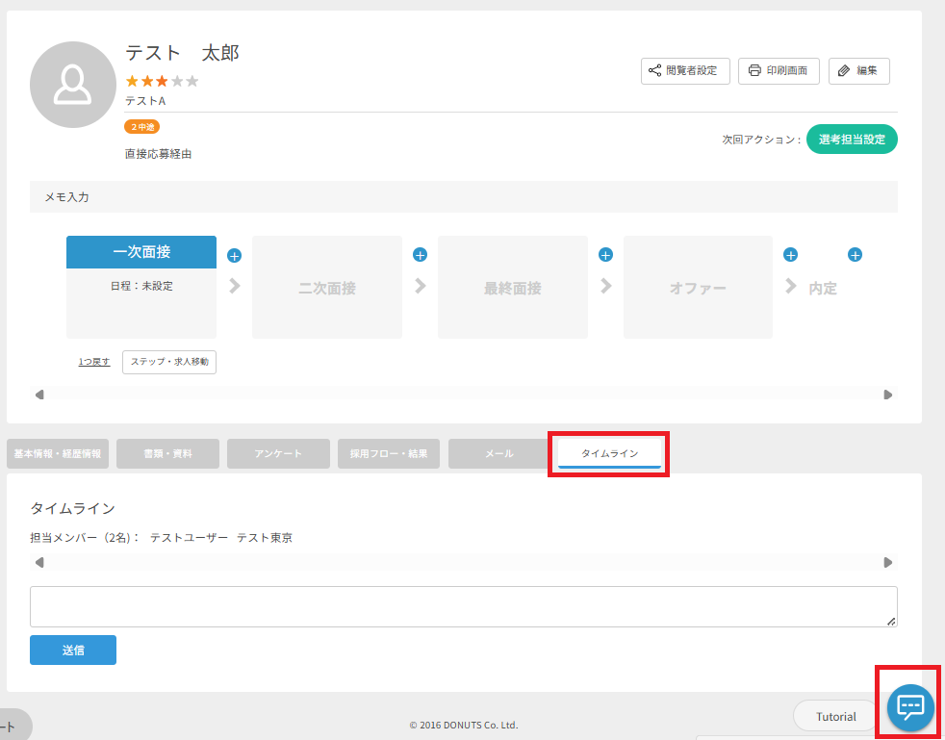Expand the メモ入力 memo bar
Screen dimensions: 945x740
click(463, 196)
